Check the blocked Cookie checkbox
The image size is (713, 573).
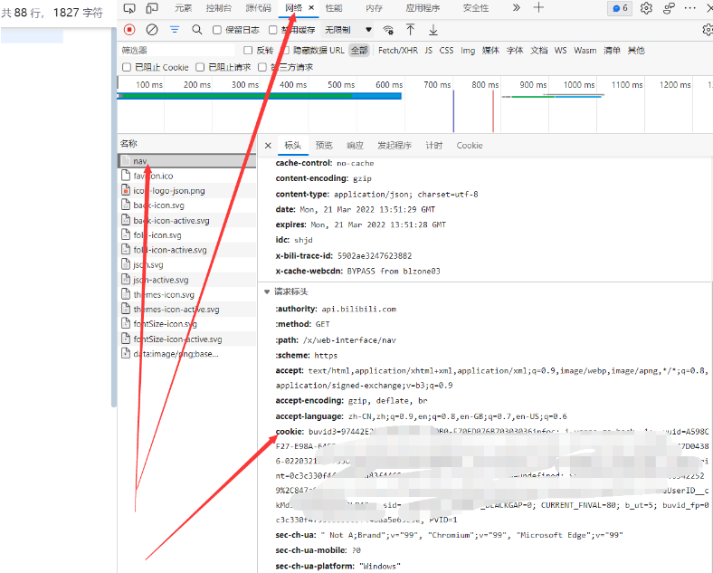tap(127, 67)
